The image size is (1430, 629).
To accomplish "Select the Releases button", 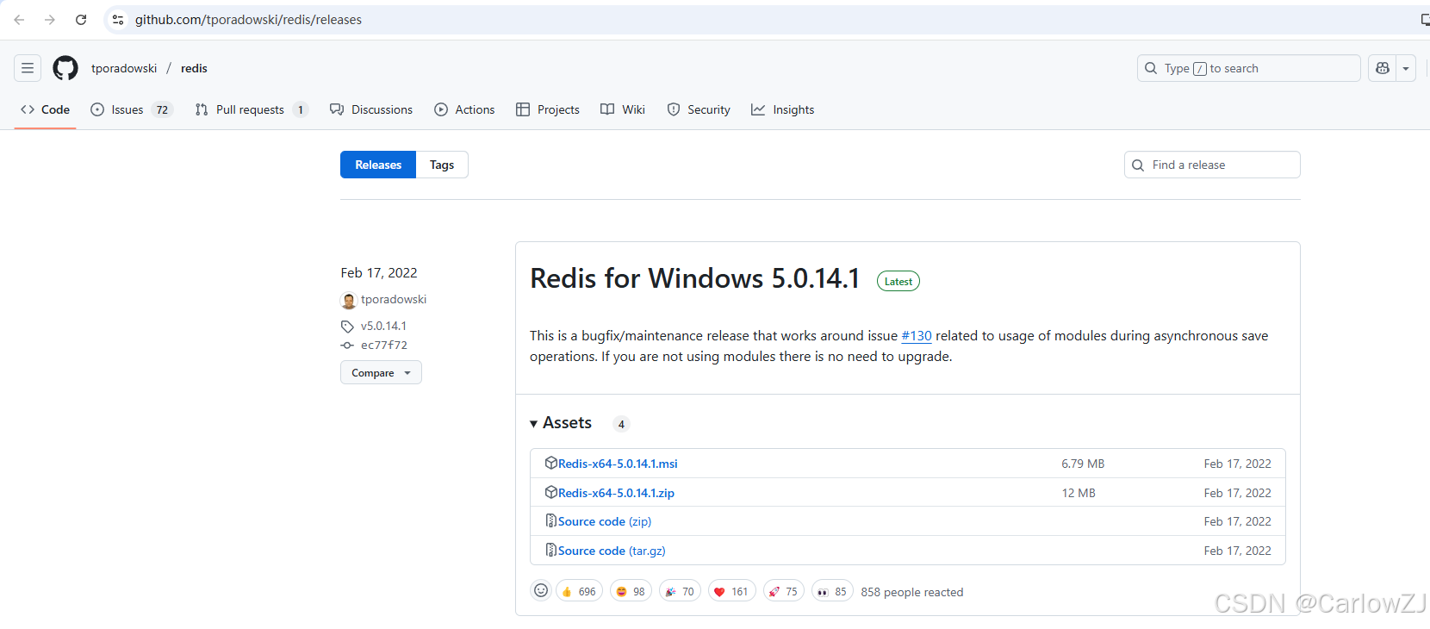I will [378, 165].
